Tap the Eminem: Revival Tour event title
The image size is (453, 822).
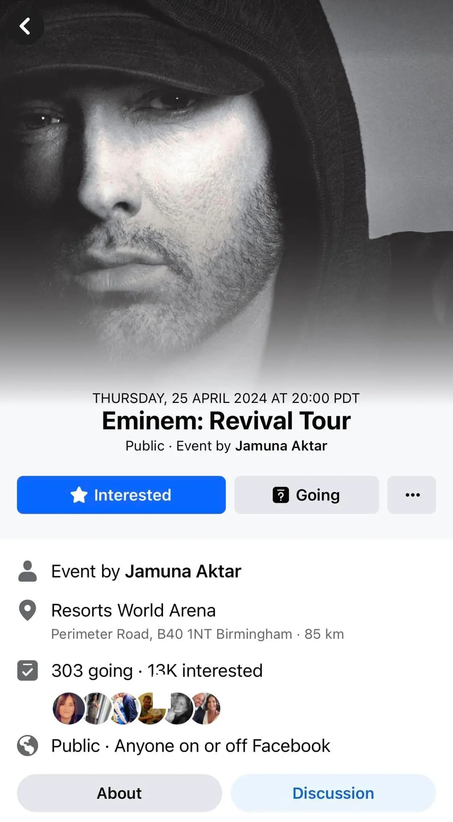pos(226,421)
